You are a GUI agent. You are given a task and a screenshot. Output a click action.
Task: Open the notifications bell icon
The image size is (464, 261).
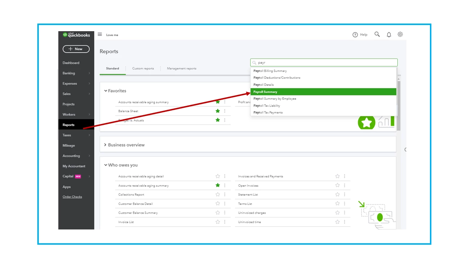(389, 35)
